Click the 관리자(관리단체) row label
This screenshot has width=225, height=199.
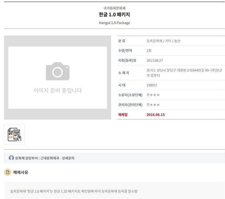point(130,105)
